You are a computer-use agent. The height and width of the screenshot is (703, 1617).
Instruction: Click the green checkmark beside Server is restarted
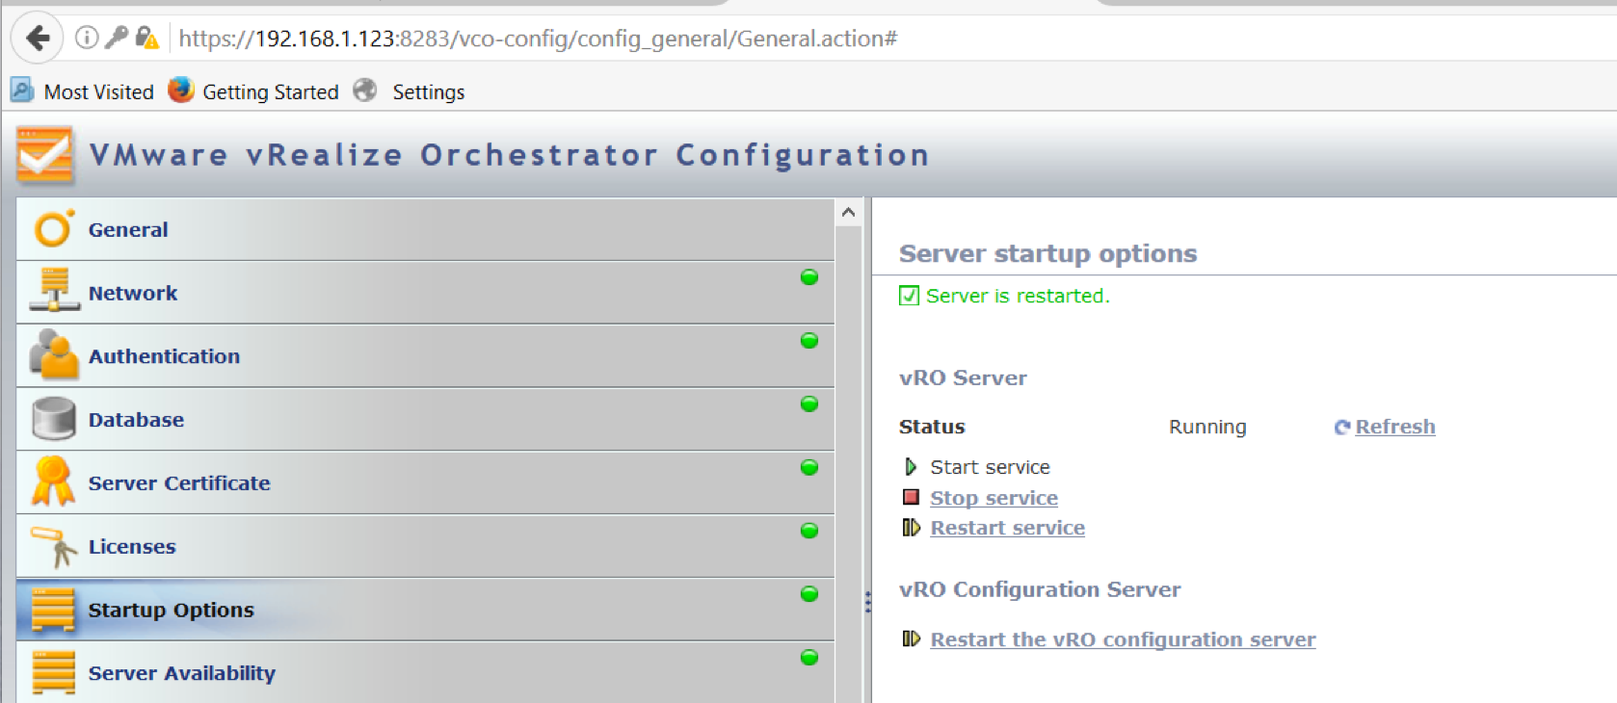pyautogui.click(x=909, y=296)
